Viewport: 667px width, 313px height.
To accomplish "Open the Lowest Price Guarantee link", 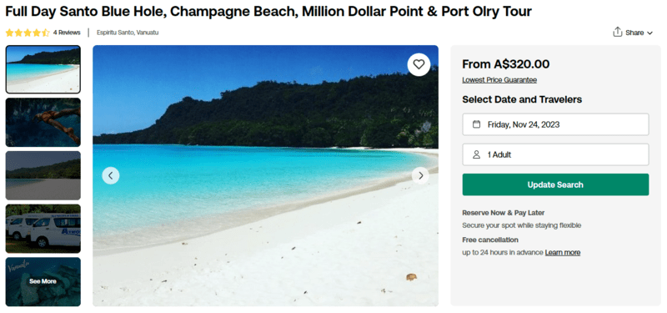I will click(x=499, y=79).
